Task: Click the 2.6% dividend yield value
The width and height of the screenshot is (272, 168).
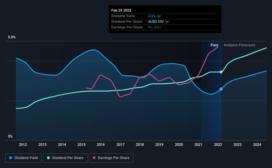Action: 152,16
